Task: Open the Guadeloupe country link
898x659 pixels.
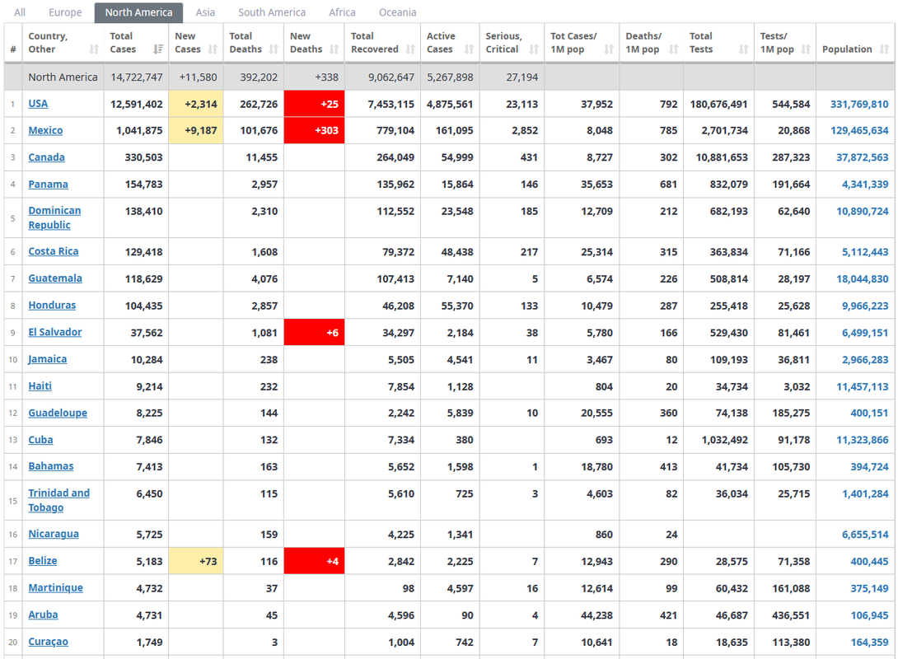Action: pyautogui.click(x=58, y=413)
